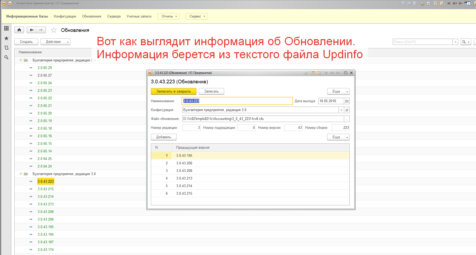Open calculator in the main window title bar

[x=435, y=3]
